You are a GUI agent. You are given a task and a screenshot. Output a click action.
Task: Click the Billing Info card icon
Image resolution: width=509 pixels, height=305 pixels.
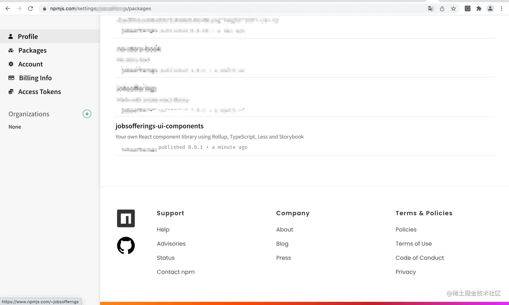click(x=11, y=78)
